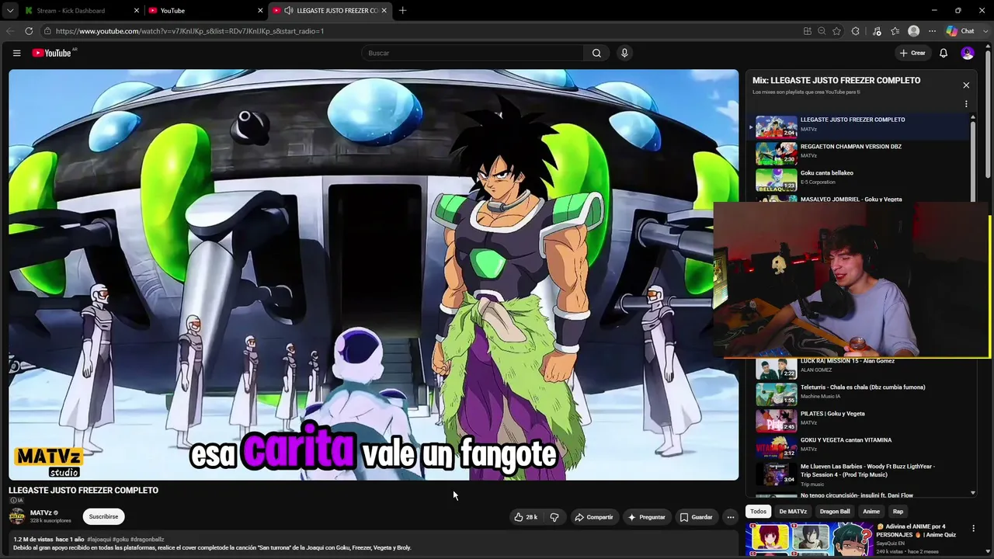Close the Mix playlist panel
The image size is (994, 559).
[x=966, y=85]
